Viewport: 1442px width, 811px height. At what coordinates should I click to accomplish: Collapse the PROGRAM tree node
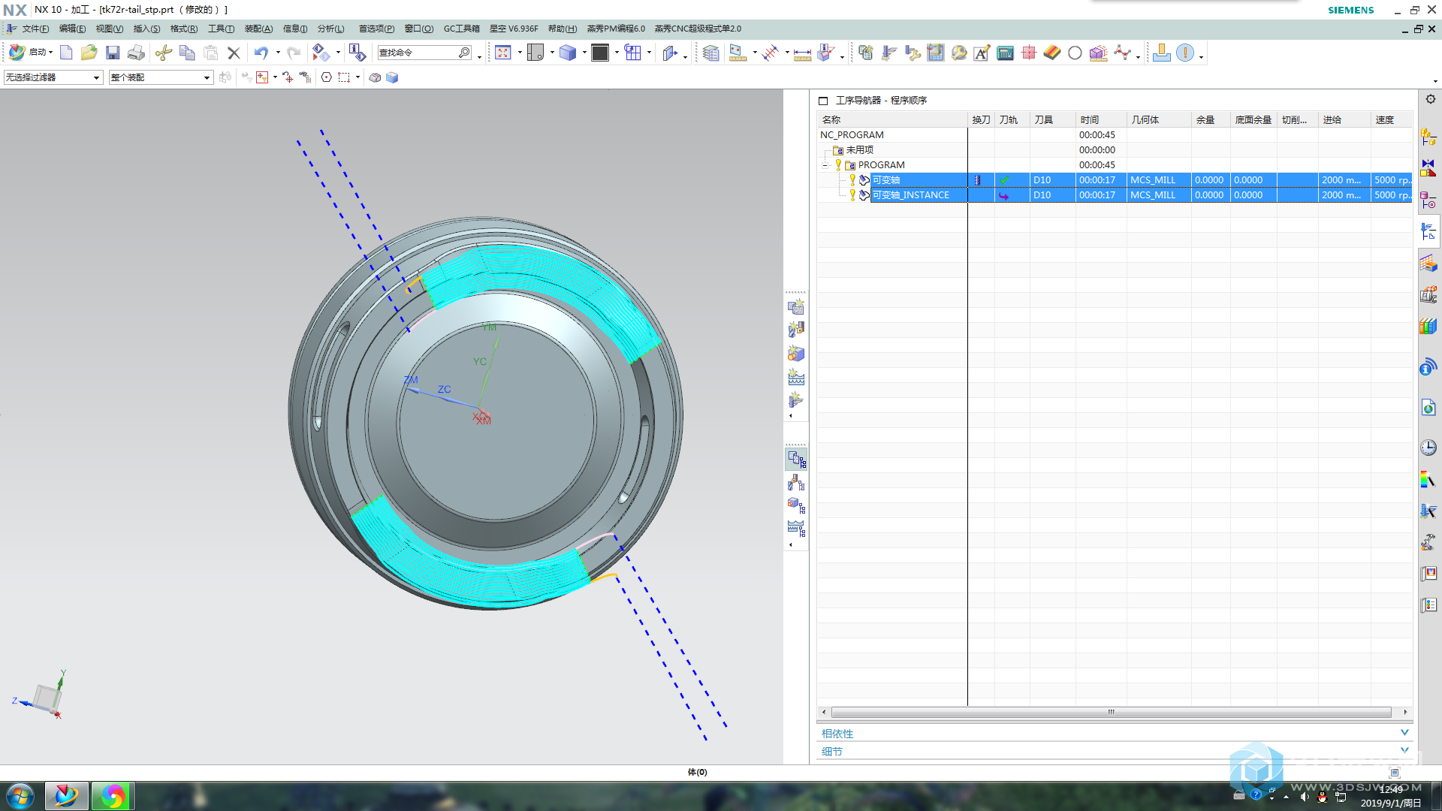tap(825, 165)
